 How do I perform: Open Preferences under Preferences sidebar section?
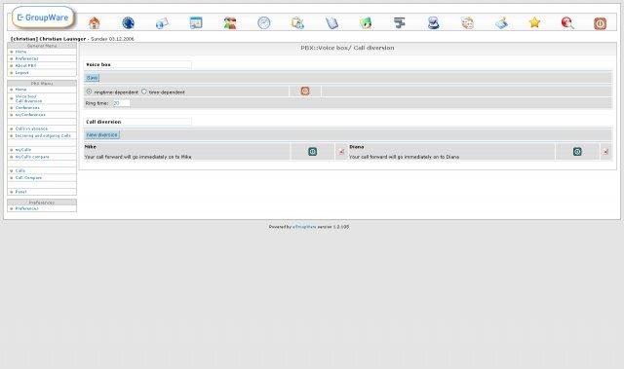point(26,208)
